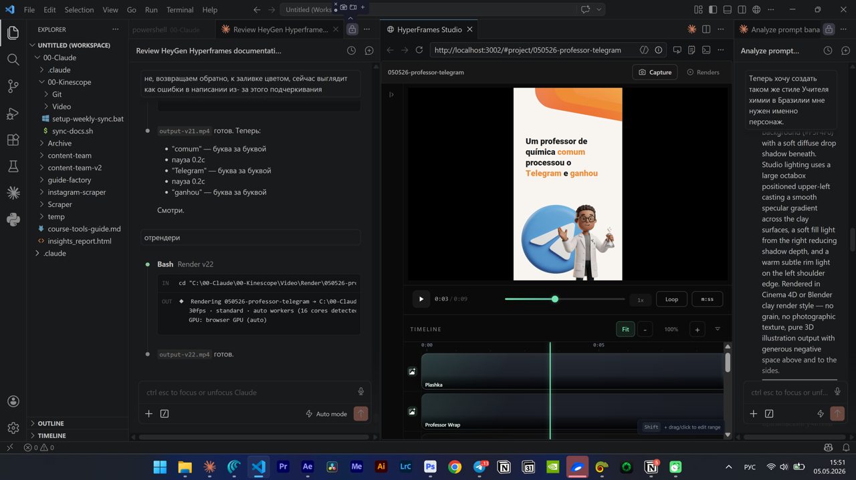Toggle the HyperFrames left sidebar collapse
The width and height of the screenshot is (856, 480).
391,94
